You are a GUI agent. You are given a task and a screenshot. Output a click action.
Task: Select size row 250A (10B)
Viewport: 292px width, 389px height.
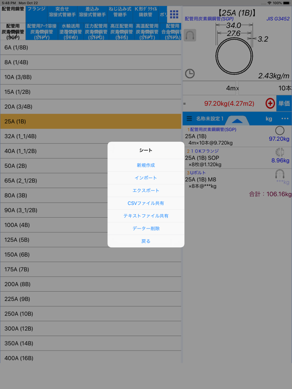click(x=91, y=314)
